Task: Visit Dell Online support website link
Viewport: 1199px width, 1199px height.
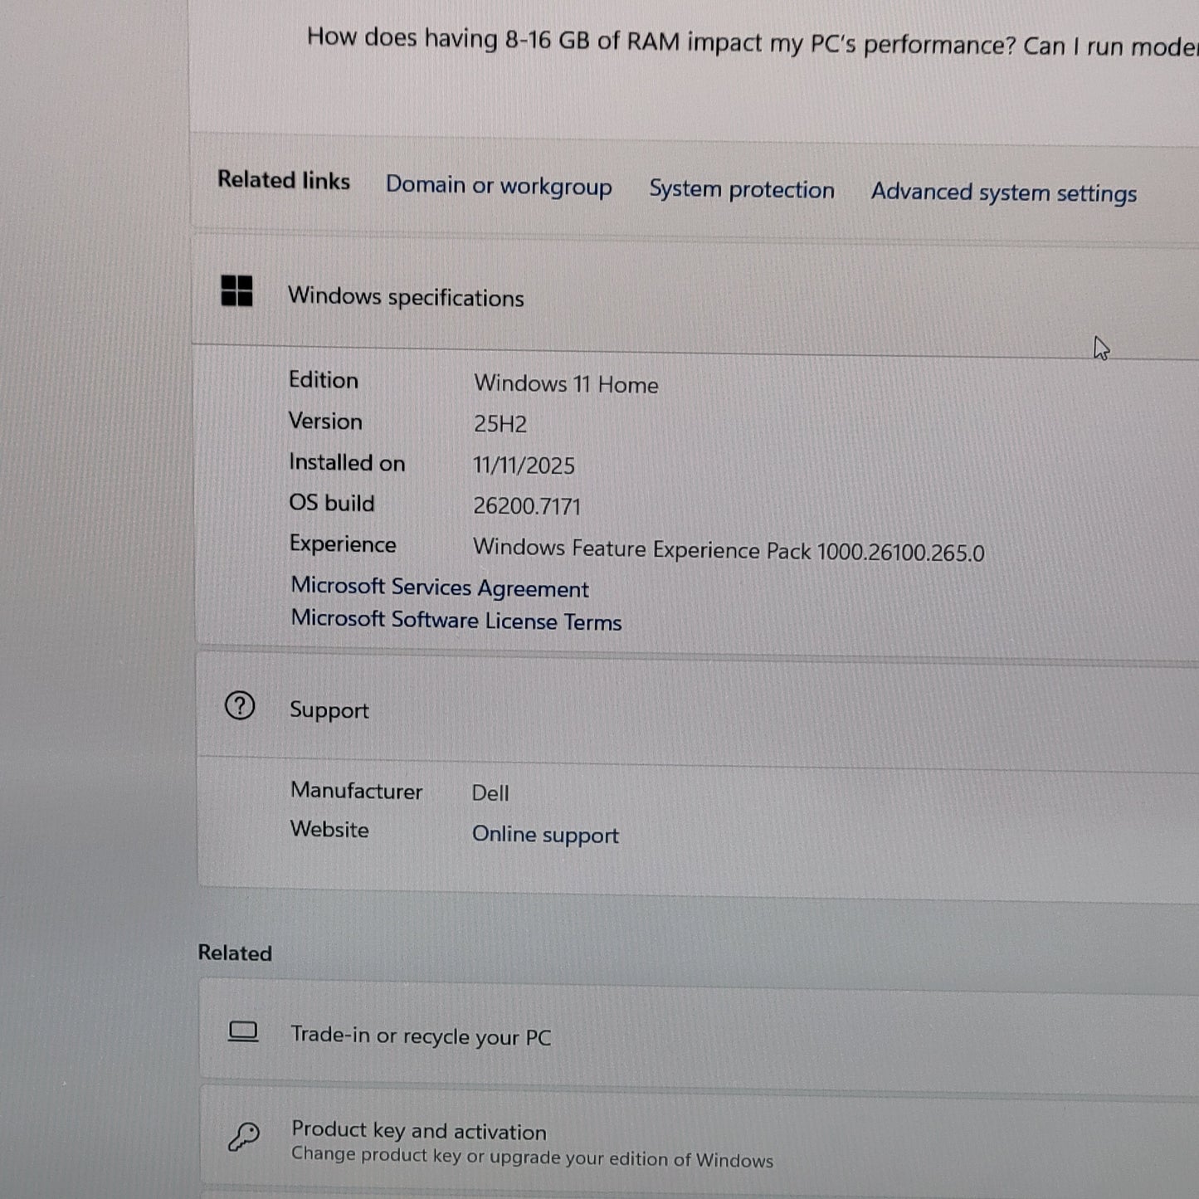Action: 545,835
